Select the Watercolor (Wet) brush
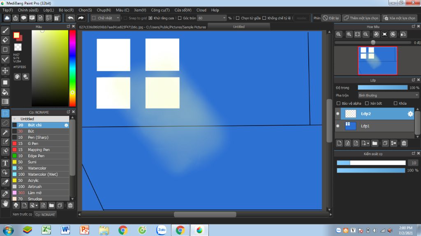The height and width of the screenshot is (236, 421). [40, 174]
